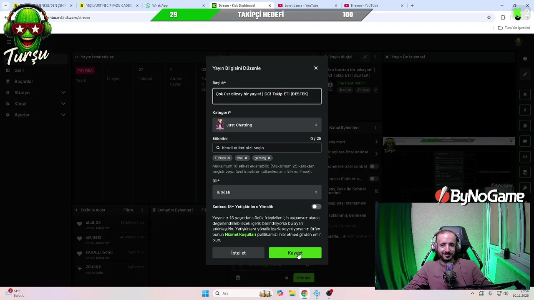Click the Just Chatting category thumbnail
Screen dimensions: 534x300
(220, 125)
